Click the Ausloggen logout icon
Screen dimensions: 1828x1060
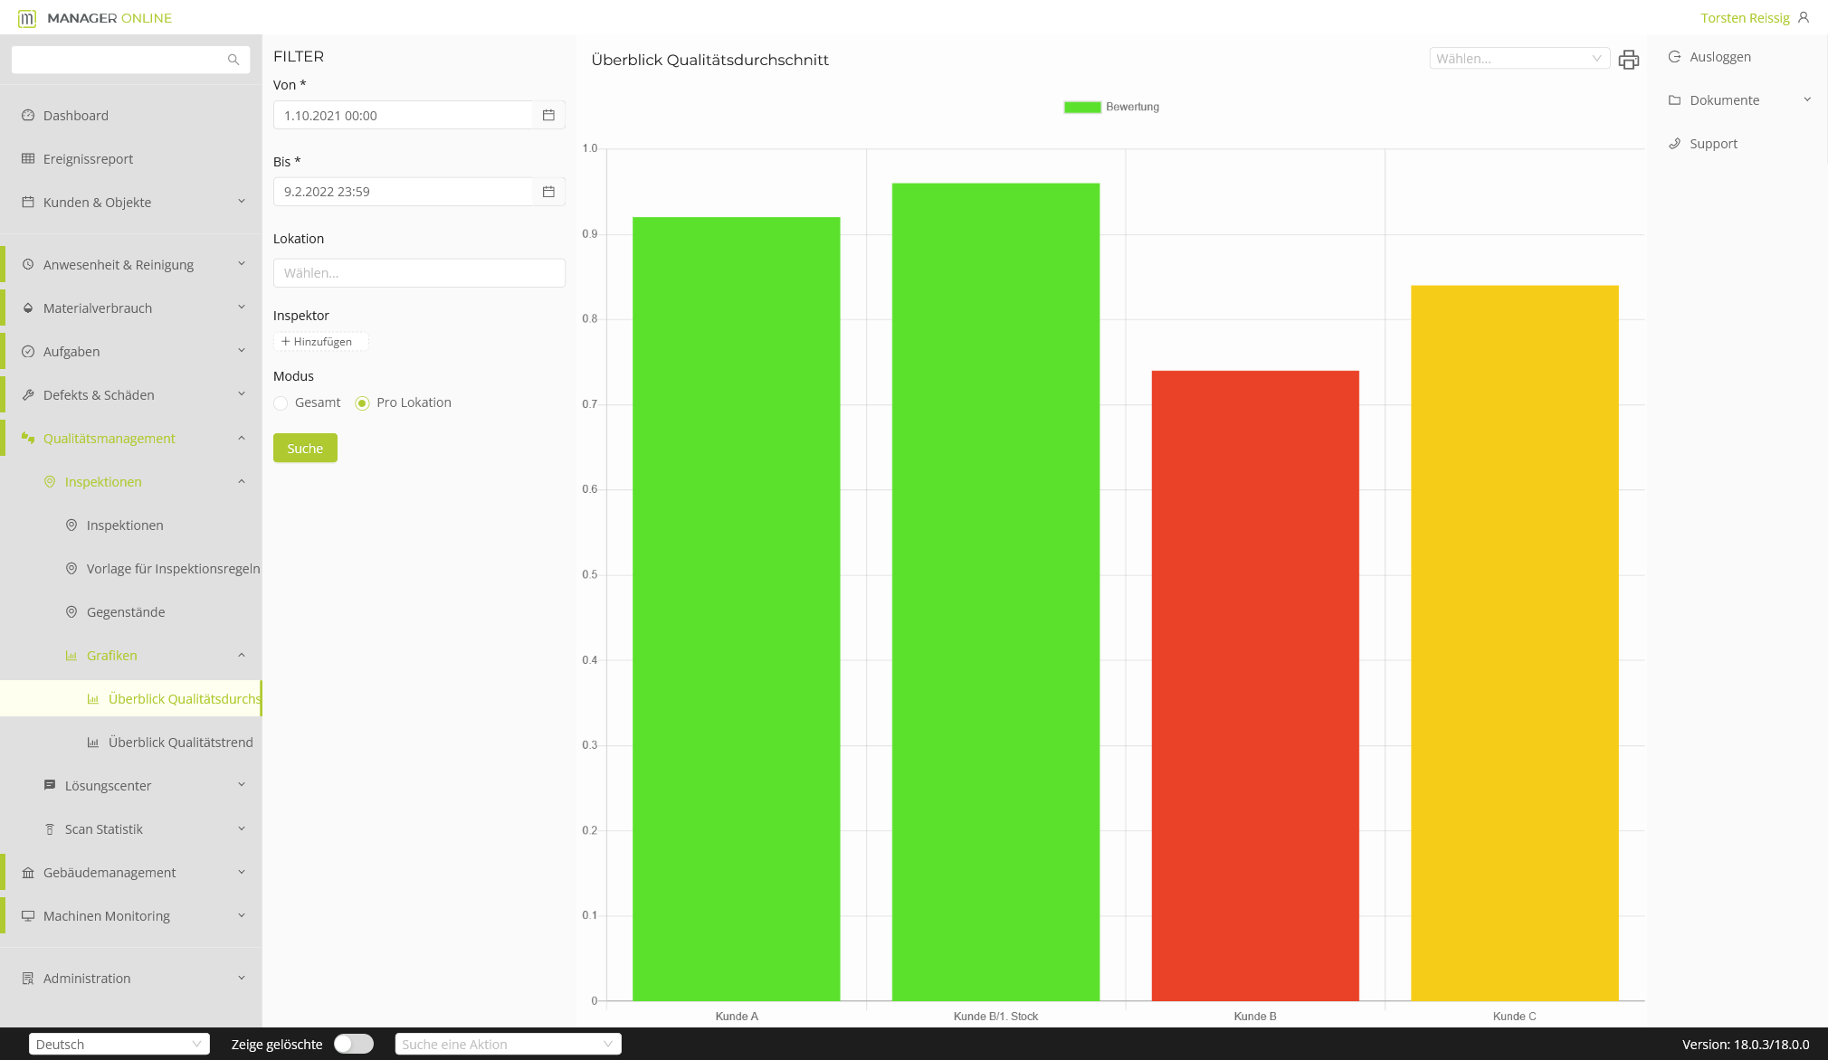pos(1674,56)
